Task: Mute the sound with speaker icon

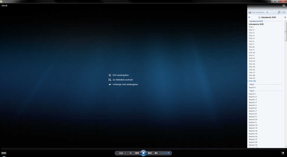Action: click(156, 153)
